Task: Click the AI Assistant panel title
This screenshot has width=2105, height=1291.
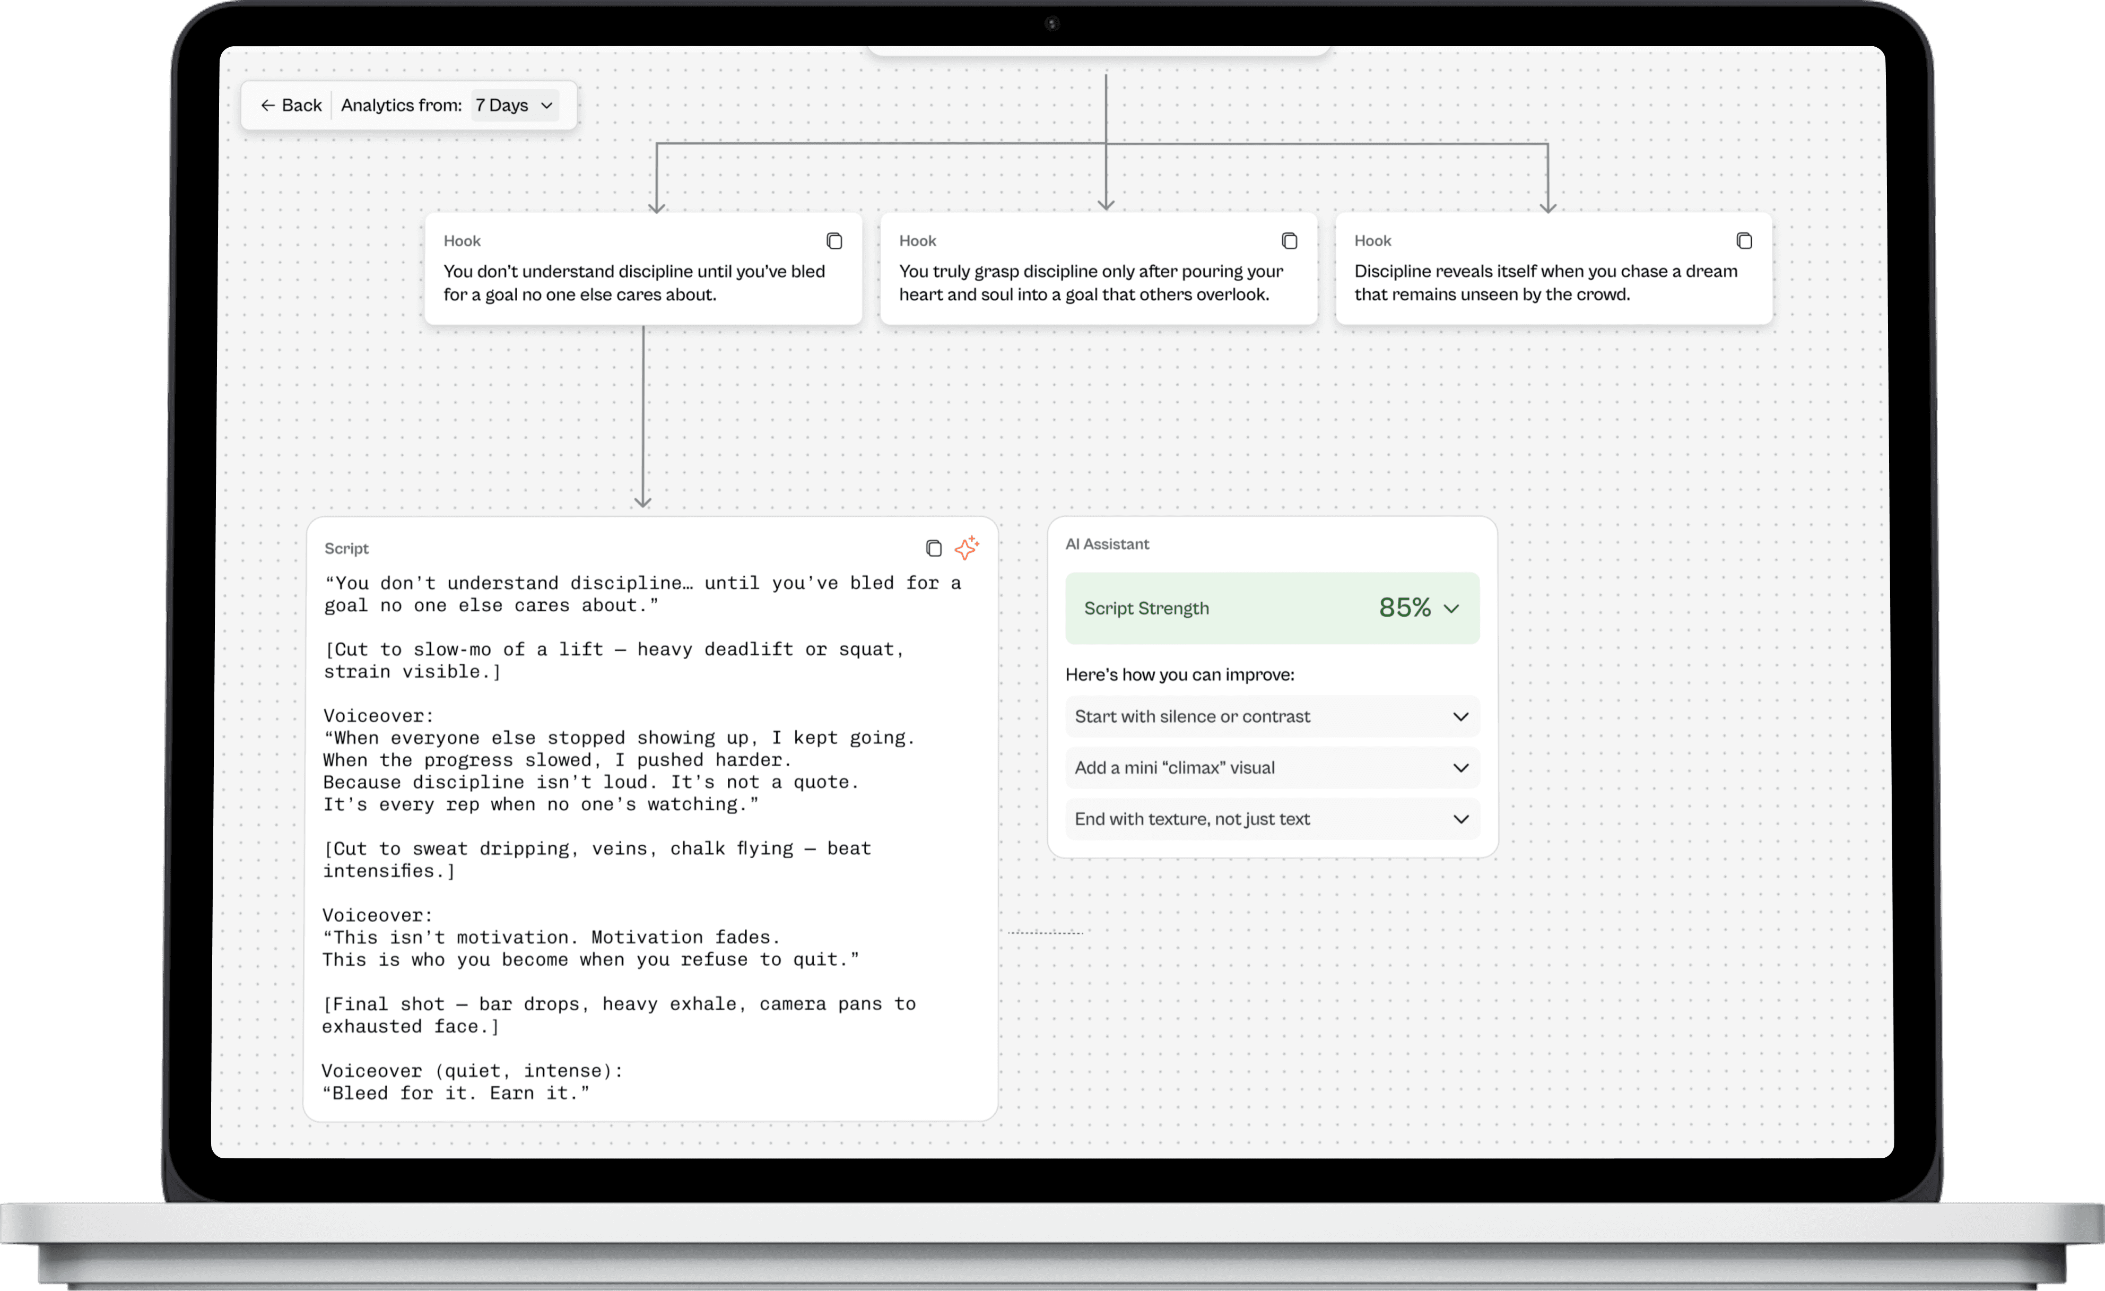Action: coord(1106,544)
